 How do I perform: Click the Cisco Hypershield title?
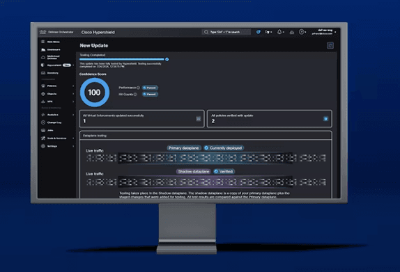coord(98,32)
